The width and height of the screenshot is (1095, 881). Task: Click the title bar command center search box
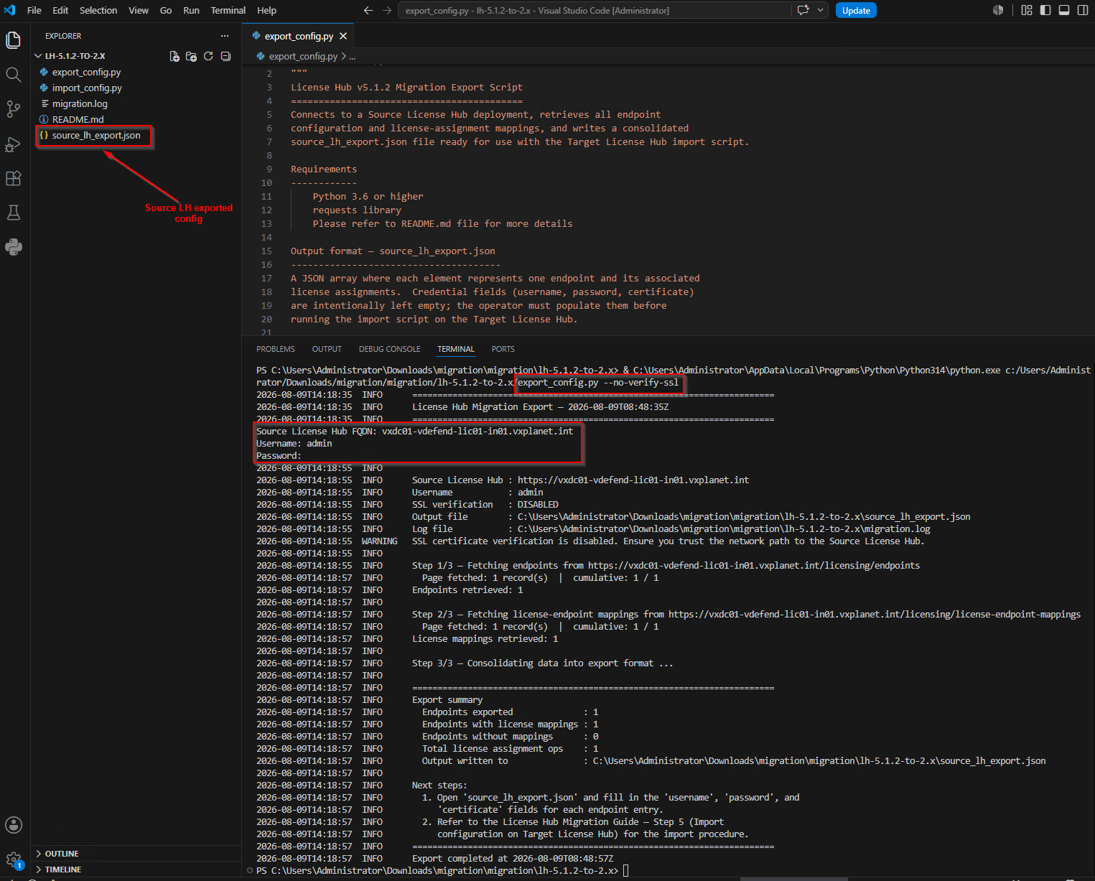594,10
